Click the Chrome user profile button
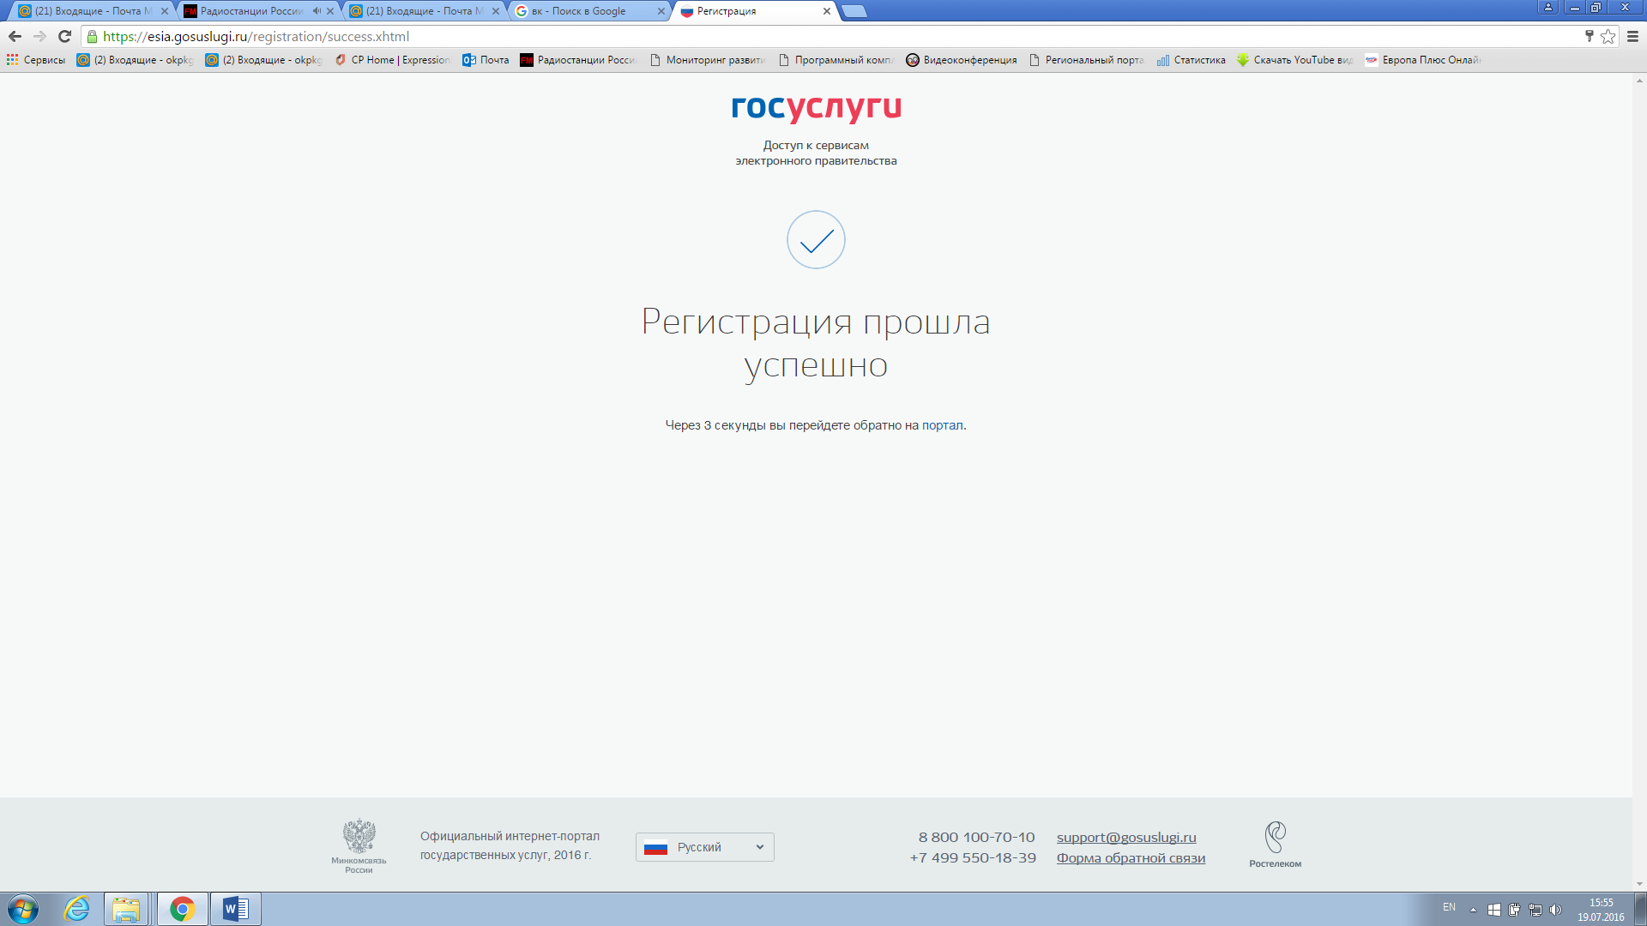 tap(1548, 7)
